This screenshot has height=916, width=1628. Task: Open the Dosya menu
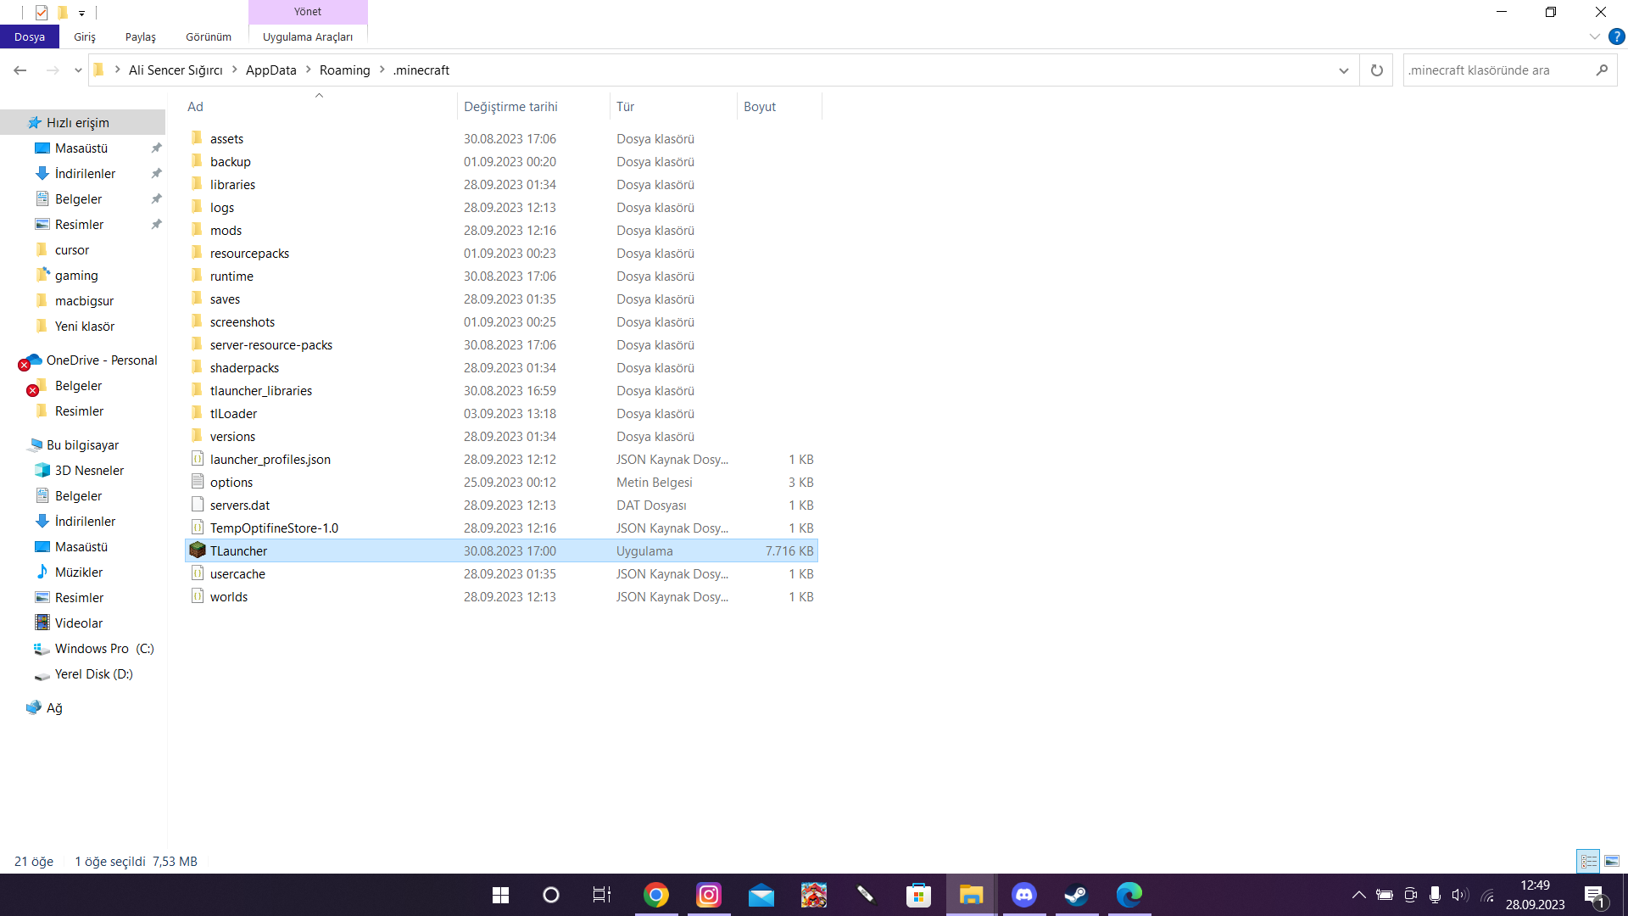(x=29, y=36)
